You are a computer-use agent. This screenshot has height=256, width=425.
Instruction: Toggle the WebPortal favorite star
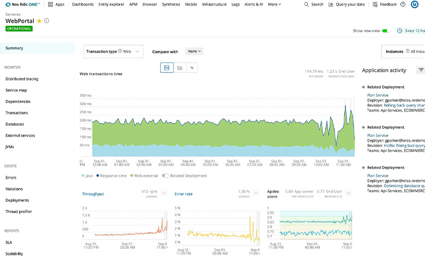coord(39,21)
